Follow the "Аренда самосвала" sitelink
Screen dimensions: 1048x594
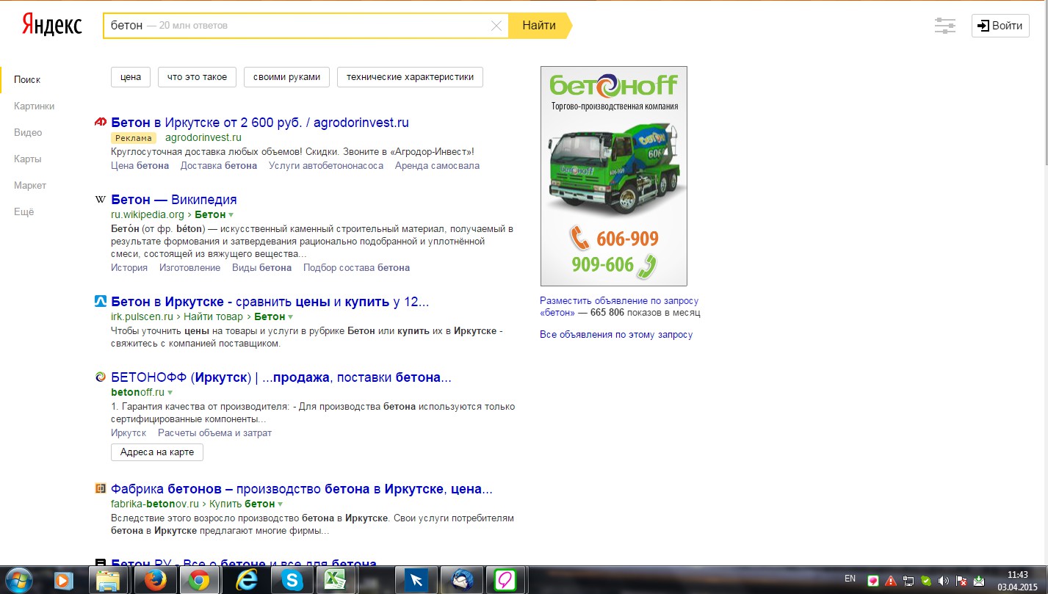click(437, 166)
